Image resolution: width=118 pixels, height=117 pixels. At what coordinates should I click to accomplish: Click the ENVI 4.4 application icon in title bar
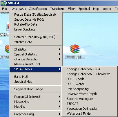coord(3,3)
